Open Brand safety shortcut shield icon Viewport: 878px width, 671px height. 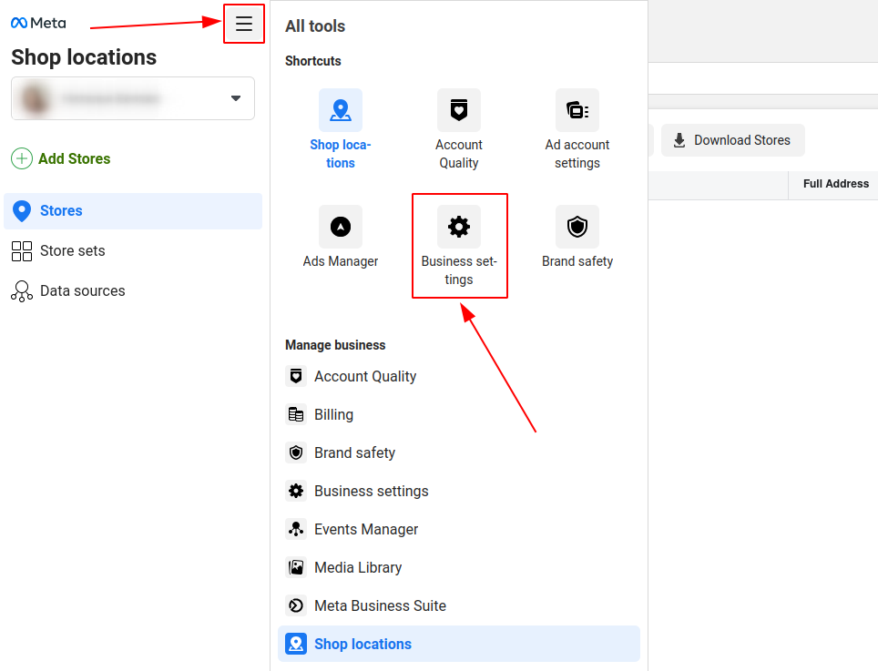pyautogui.click(x=577, y=227)
